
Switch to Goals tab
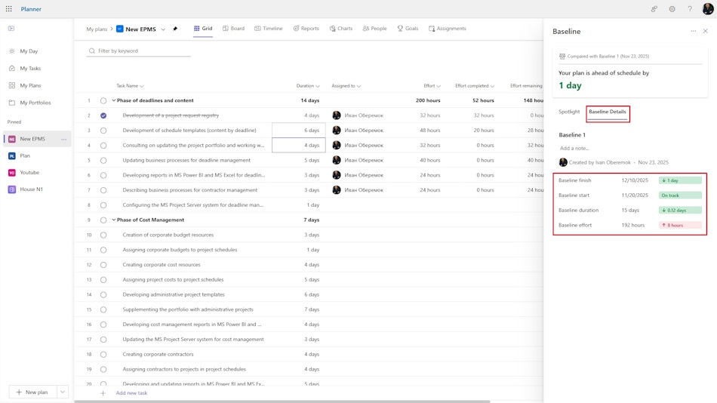point(408,29)
